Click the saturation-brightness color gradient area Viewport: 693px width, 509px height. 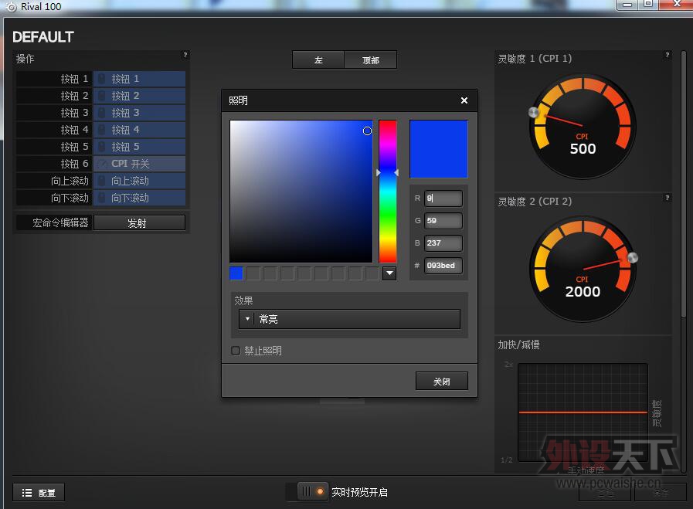pos(301,192)
